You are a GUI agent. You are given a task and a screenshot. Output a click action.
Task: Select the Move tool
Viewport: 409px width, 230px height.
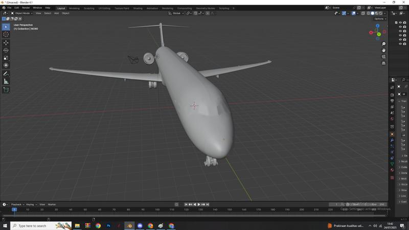pyautogui.click(x=6, y=42)
